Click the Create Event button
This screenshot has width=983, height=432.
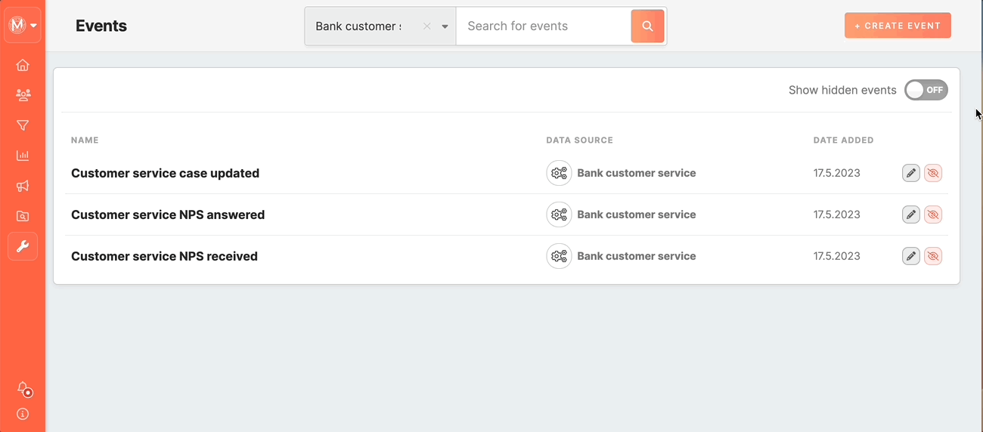tap(898, 26)
